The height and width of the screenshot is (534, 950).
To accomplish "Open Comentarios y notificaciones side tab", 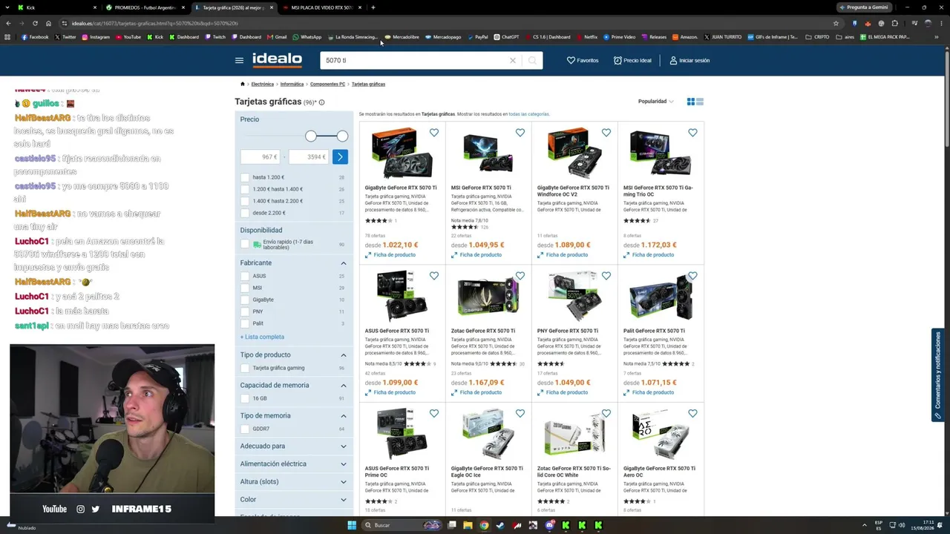I will coord(938,375).
